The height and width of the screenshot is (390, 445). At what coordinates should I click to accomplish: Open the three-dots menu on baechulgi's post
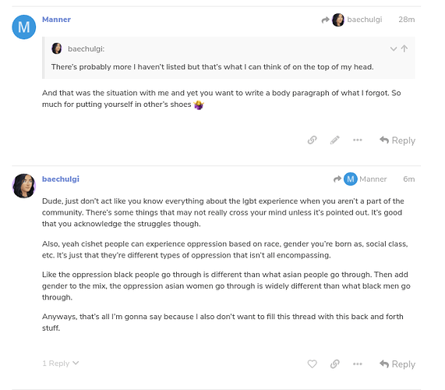tap(357, 363)
